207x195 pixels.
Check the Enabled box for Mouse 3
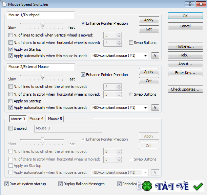[x=11, y=128]
